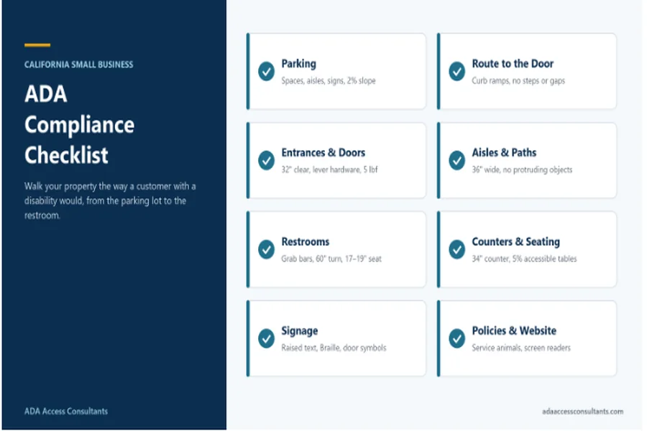Select the Entrances & Doors heading
Viewport: 647px width, 431px height.
(x=323, y=152)
